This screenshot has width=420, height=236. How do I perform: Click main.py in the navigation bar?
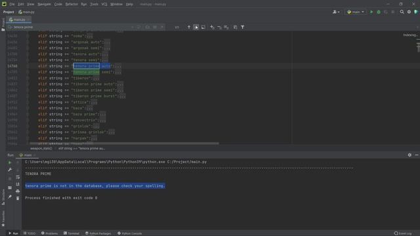coord(26,12)
